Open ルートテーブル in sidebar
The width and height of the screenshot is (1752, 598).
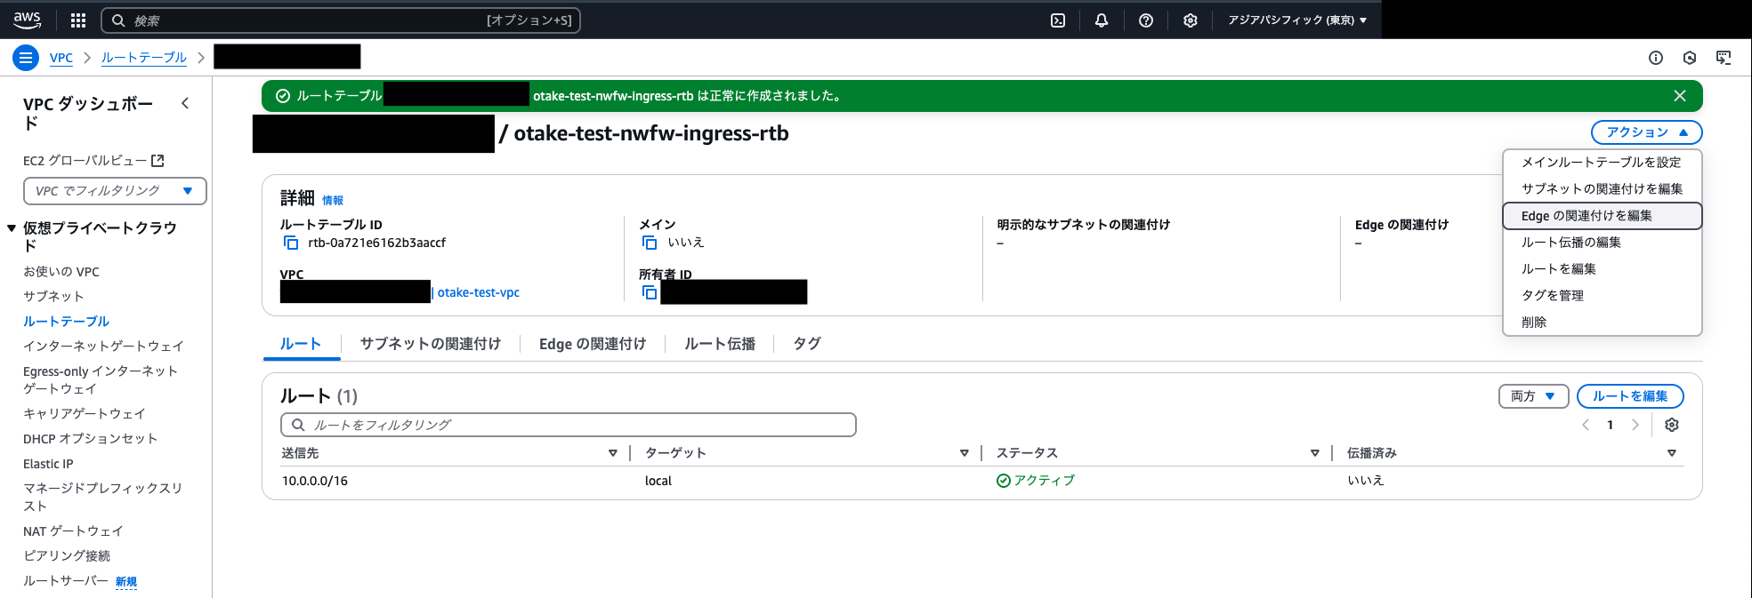(67, 322)
